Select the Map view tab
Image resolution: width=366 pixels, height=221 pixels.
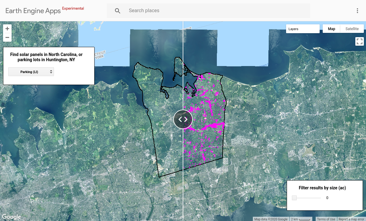pyautogui.click(x=331, y=29)
